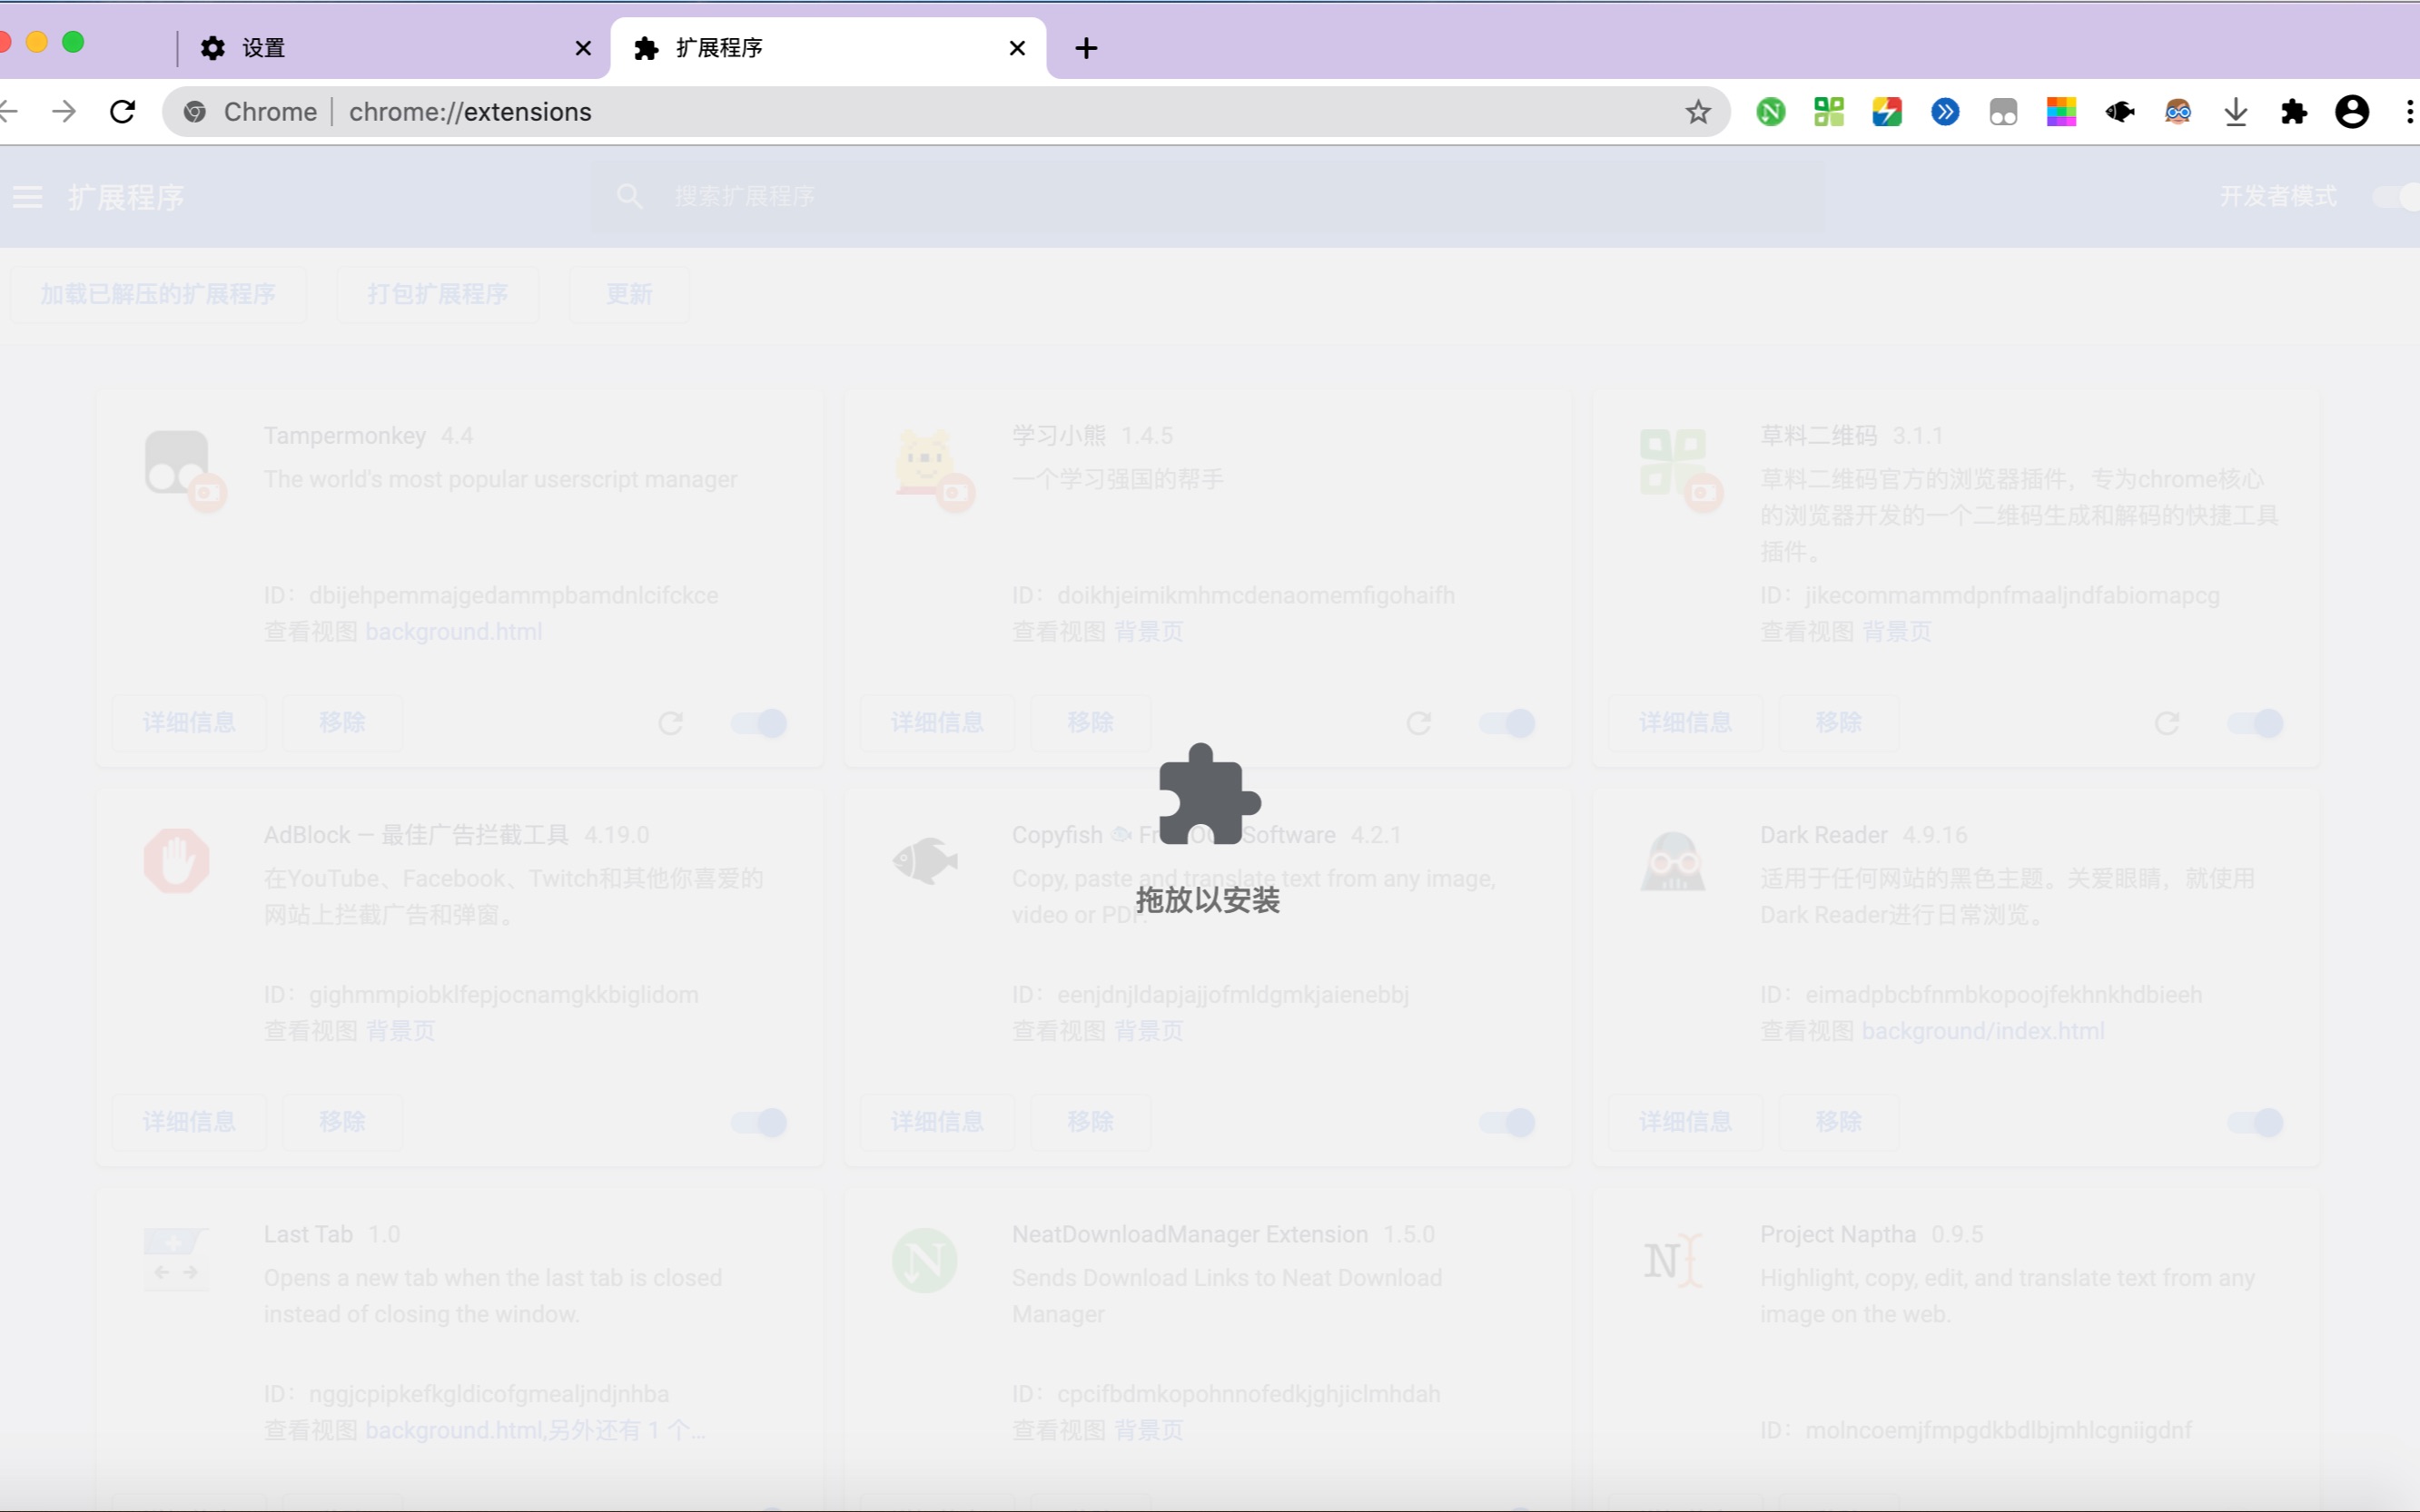Image resolution: width=2420 pixels, height=1512 pixels.
Task: Open 背景页 link for AdBlock
Action: click(x=400, y=1031)
